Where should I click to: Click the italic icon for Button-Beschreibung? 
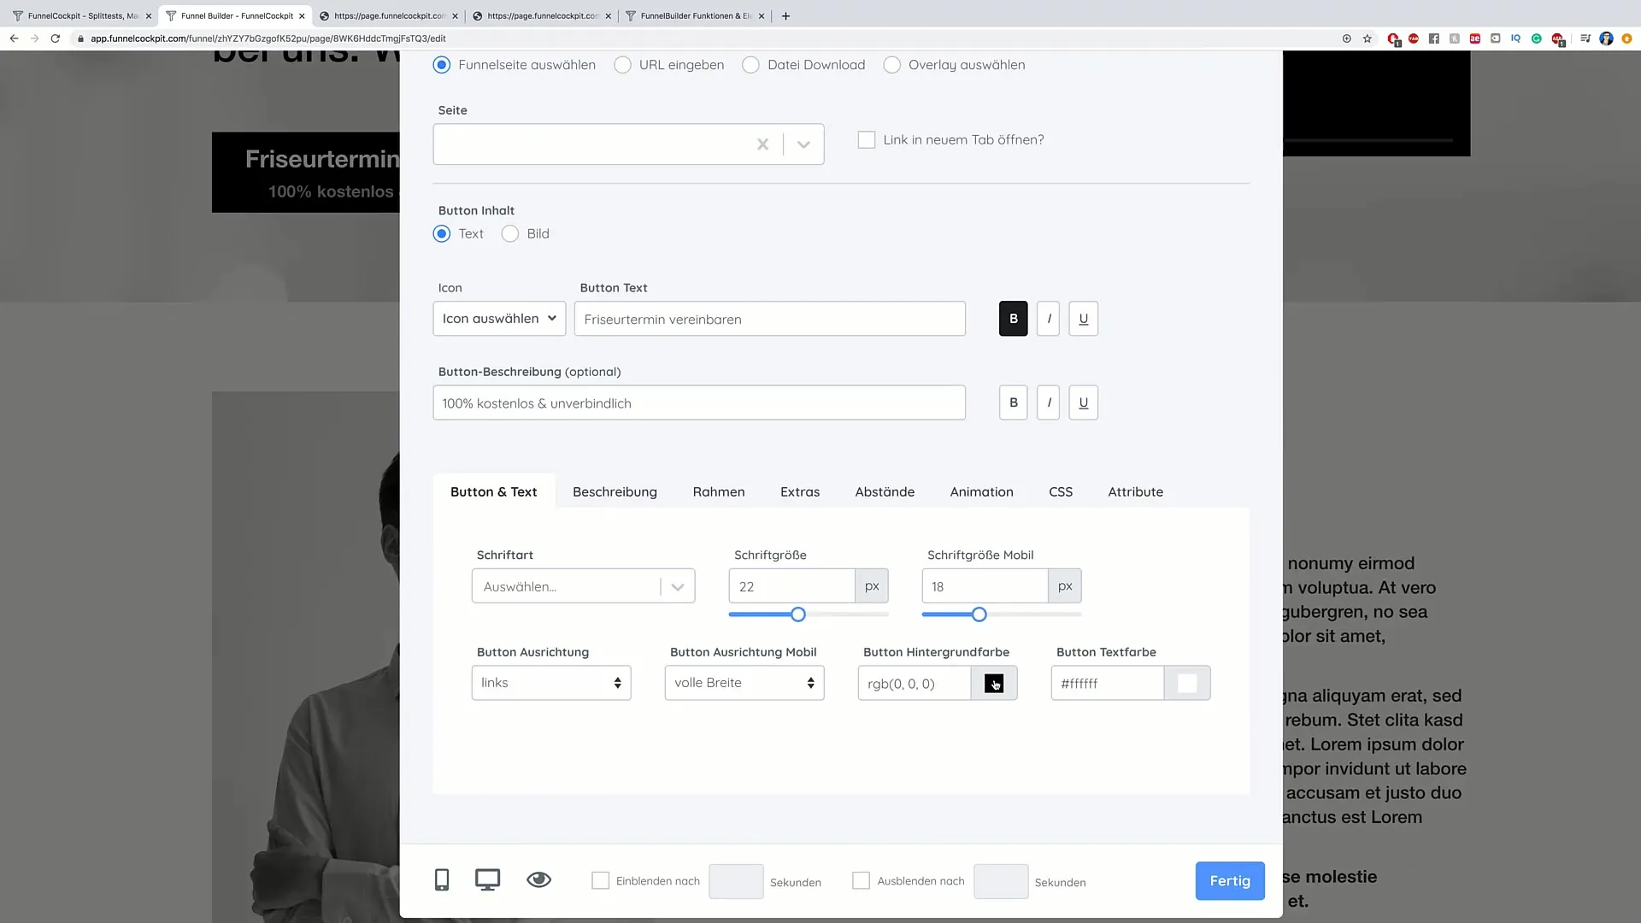pos(1050,403)
